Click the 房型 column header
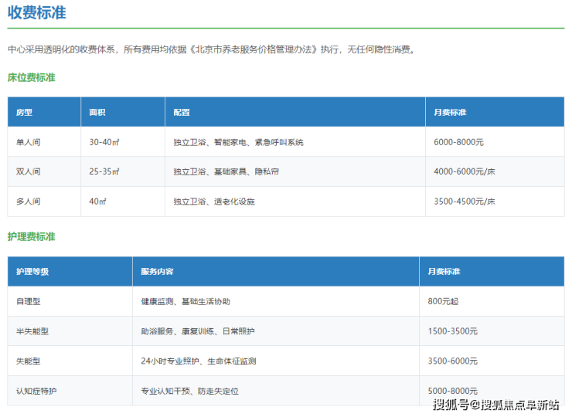The height and width of the screenshot is (417, 572). (25, 112)
